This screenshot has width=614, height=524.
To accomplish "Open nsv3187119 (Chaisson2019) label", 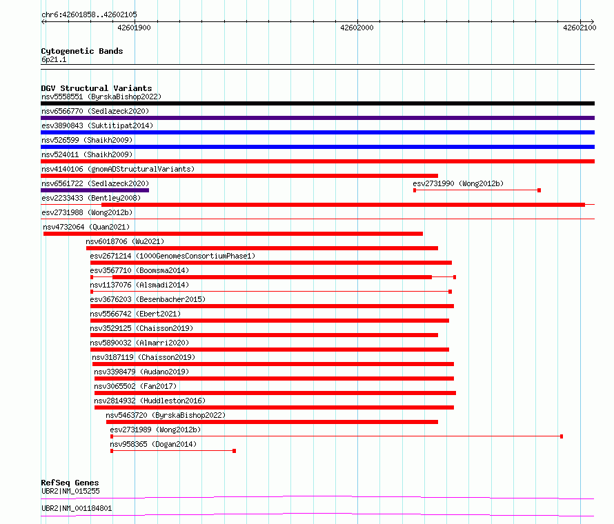I will 143,357.
